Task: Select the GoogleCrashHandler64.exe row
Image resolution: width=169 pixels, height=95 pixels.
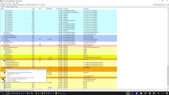Action: [x=59, y=37]
